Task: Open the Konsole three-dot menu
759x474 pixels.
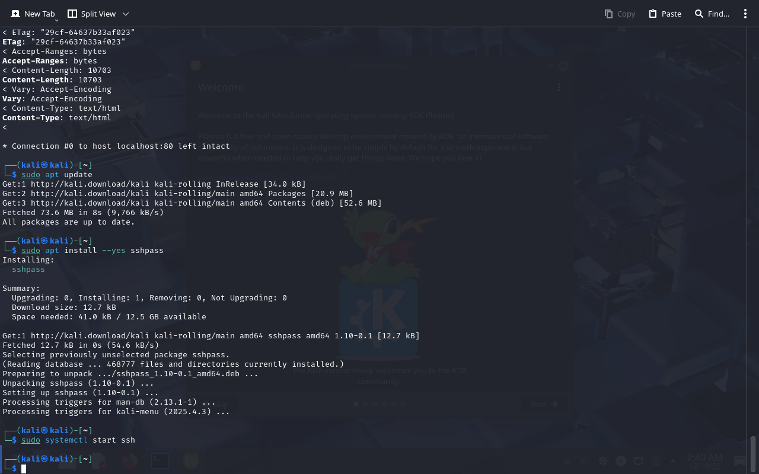Action: tap(745, 14)
